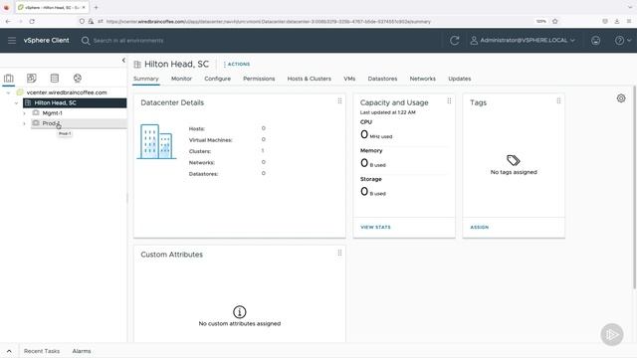Viewport: 637px width, 358px height.
Task: Open the datacenter ACTIONS menu
Action: (237, 64)
